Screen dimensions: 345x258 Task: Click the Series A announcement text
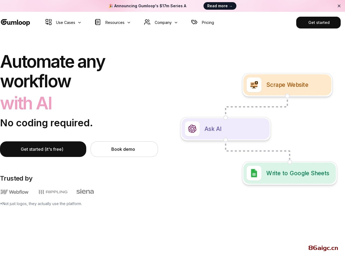[x=147, y=6]
